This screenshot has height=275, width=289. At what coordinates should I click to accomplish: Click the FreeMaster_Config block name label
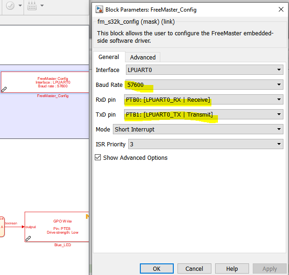tap(53, 96)
